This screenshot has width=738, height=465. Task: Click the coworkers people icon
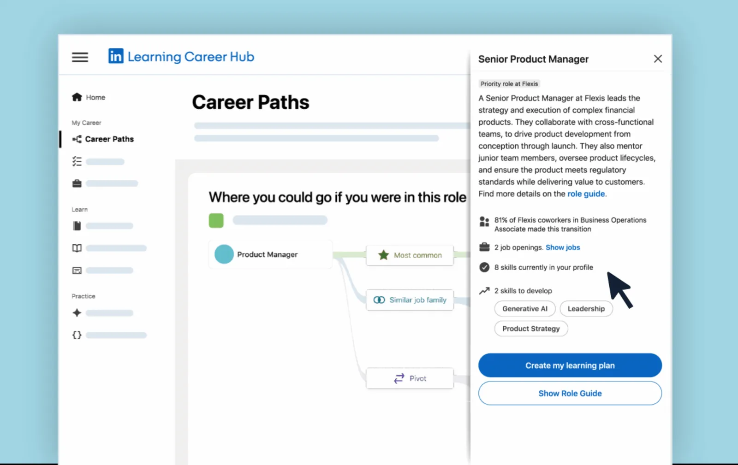pos(484,222)
